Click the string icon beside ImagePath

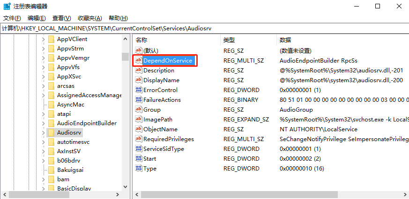[138, 119]
